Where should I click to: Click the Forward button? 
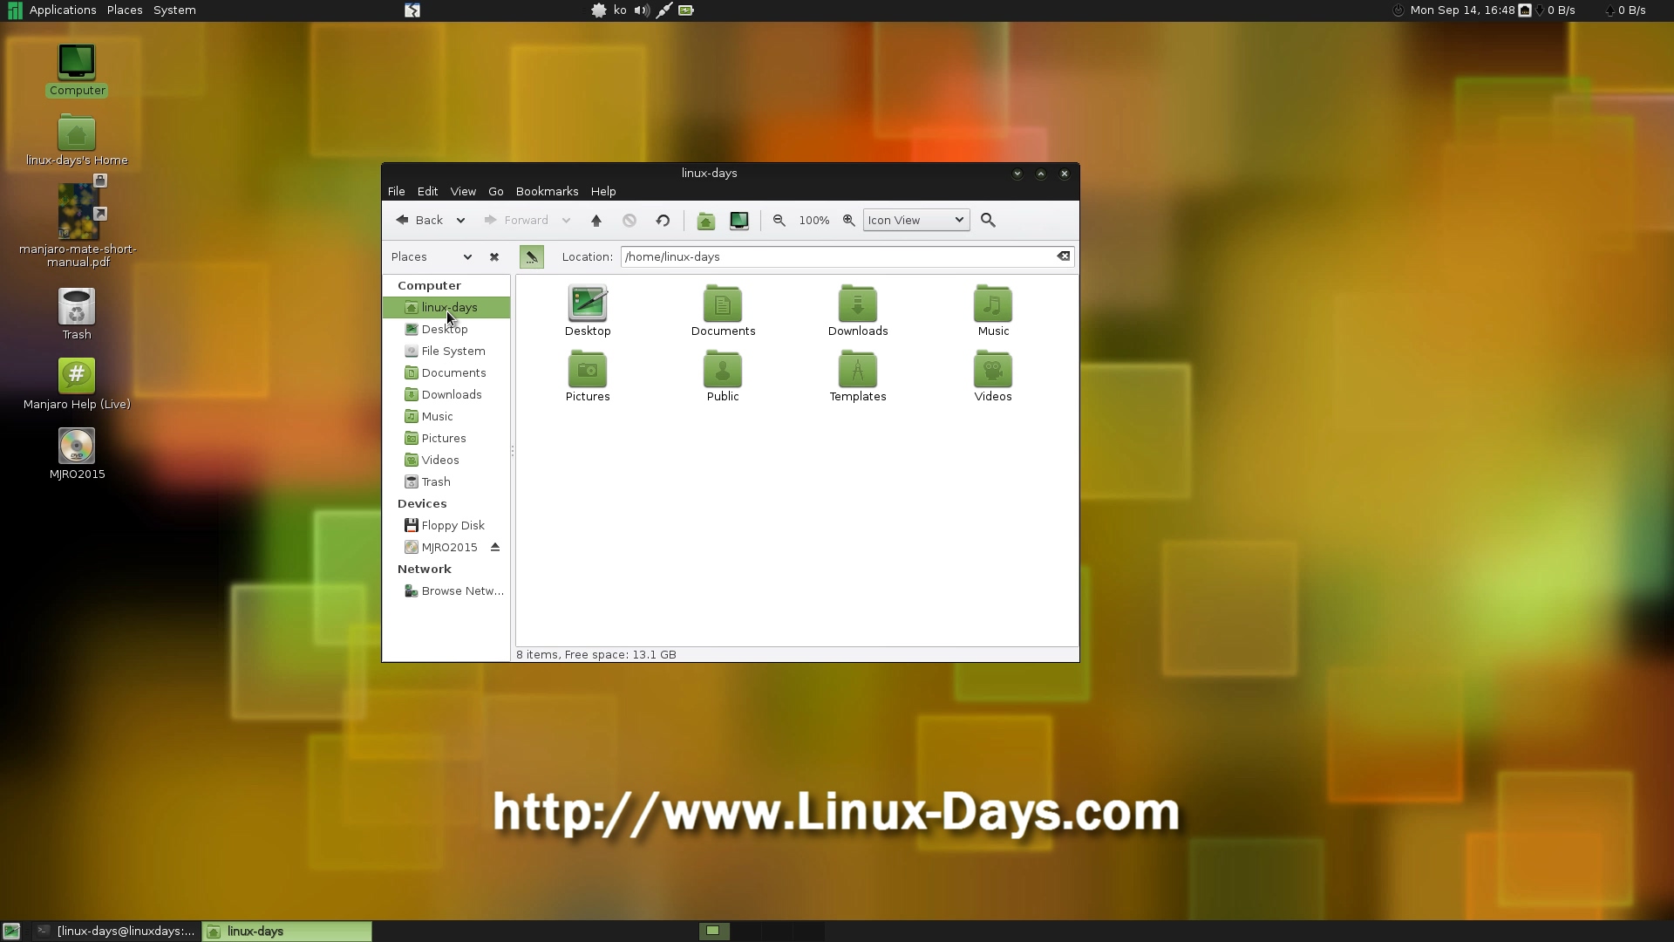tap(516, 221)
